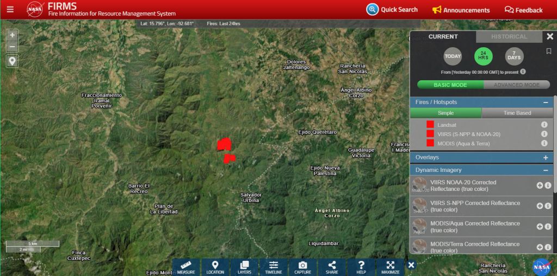Collapse the Dynamic Imagery section
557x276 pixels.
pyautogui.click(x=545, y=170)
